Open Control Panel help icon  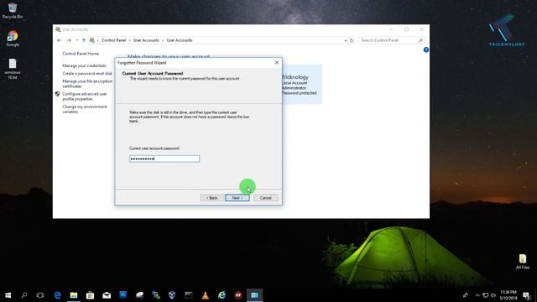point(425,50)
